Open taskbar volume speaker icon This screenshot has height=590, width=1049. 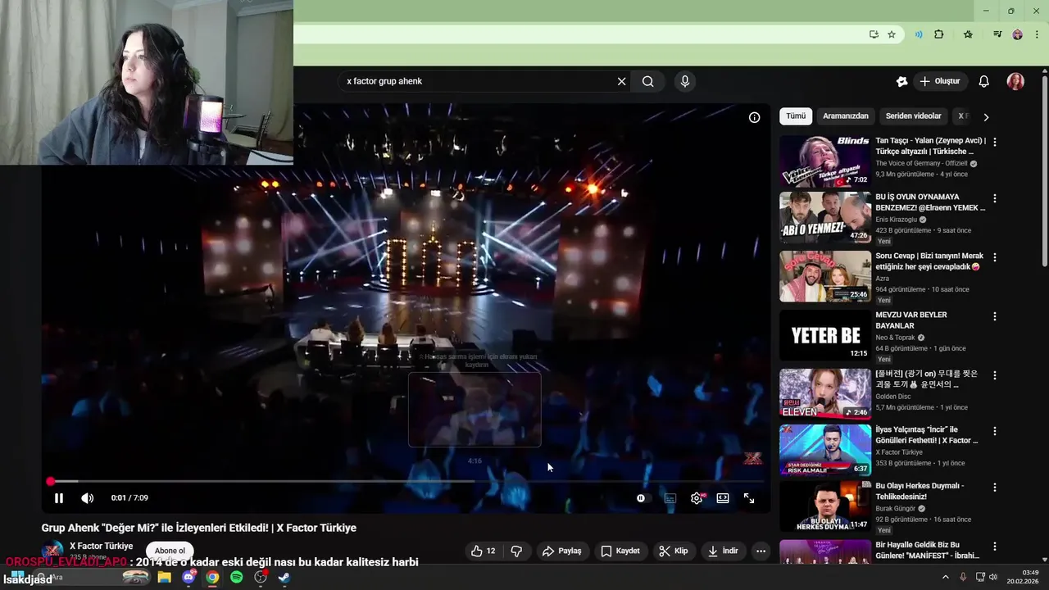tap(992, 578)
